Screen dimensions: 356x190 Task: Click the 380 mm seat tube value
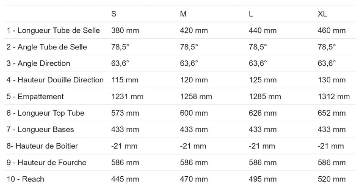point(125,30)
